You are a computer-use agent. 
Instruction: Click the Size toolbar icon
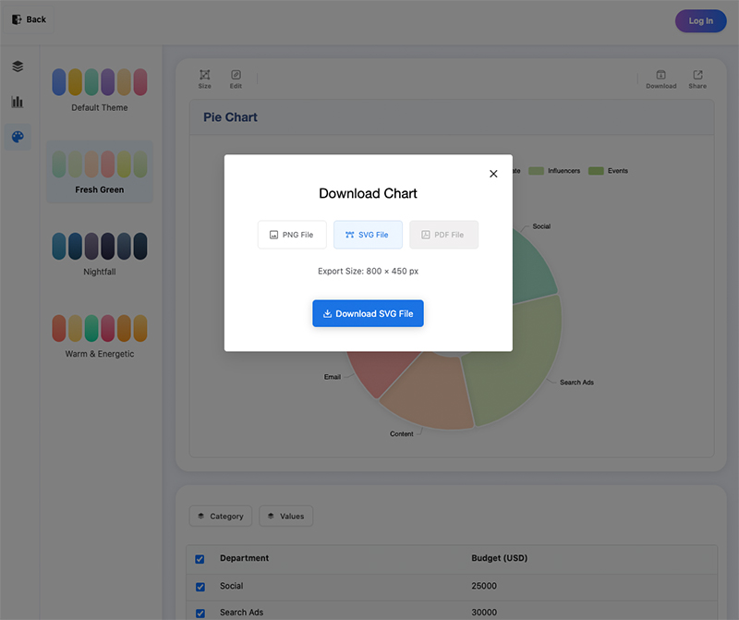(x=204, y=79)
